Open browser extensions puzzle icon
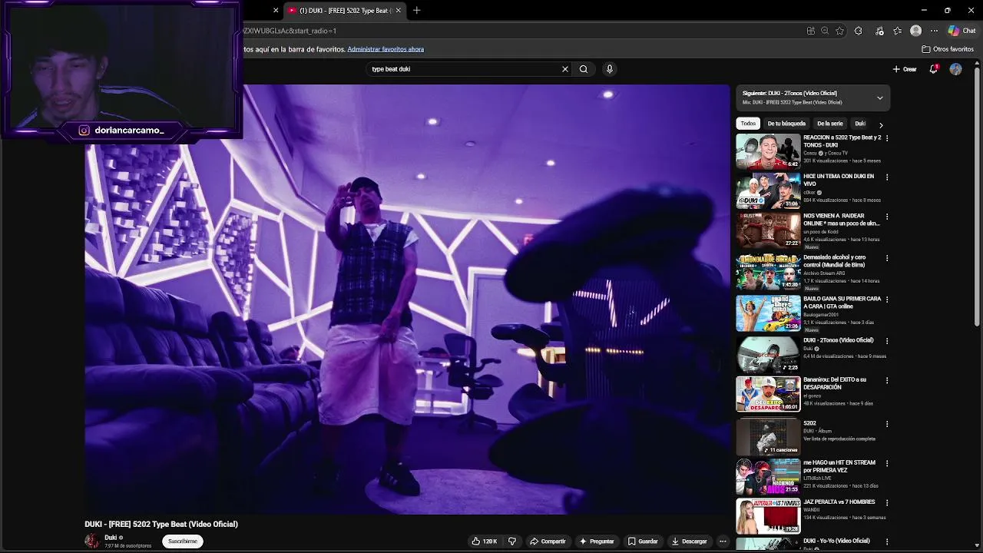The image size is (983, 553). point(859,31)
